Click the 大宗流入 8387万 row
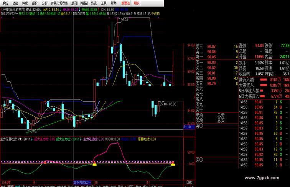This screenshot has width=290, height=187. coord(264,85)
